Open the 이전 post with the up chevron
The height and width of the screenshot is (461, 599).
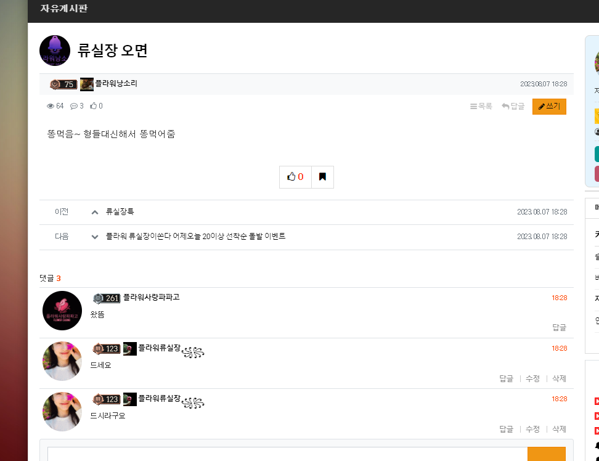(95, 212)
